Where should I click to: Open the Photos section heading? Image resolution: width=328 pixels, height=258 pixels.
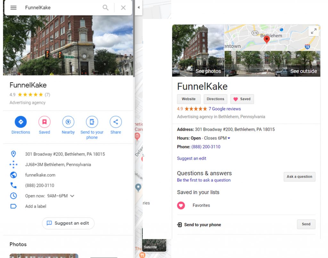18,244
